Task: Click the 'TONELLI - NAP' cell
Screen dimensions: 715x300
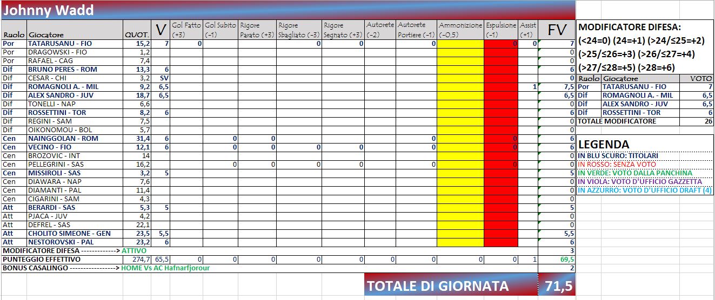Action: click(75, 104)
